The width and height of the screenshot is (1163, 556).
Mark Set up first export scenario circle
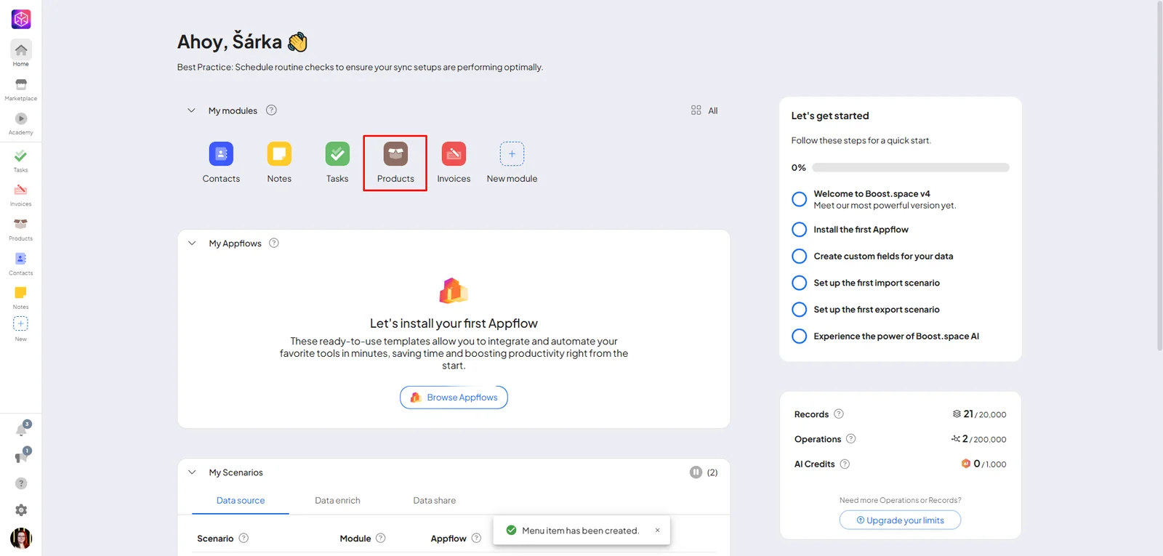tap(799, 310)
